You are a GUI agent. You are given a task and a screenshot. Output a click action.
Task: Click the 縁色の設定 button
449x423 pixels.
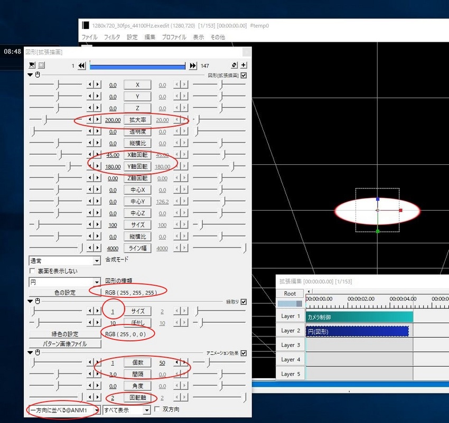click(x=65, y=334)
